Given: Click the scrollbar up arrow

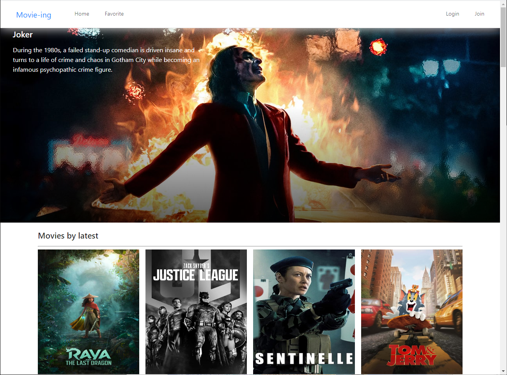Looking at the screenshot, I should pos(503,4).
